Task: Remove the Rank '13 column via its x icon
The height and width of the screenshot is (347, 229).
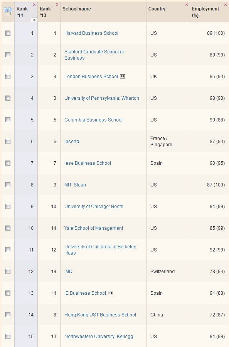Action: pyautogui.click(x=57, y=4)
